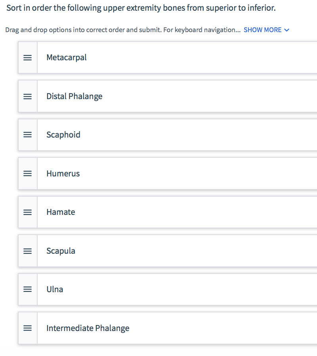Image resolution: width=317 pixels, height=356 pixels.
Task: Select the Scaphoid option label
Action: tap(63, 135)
